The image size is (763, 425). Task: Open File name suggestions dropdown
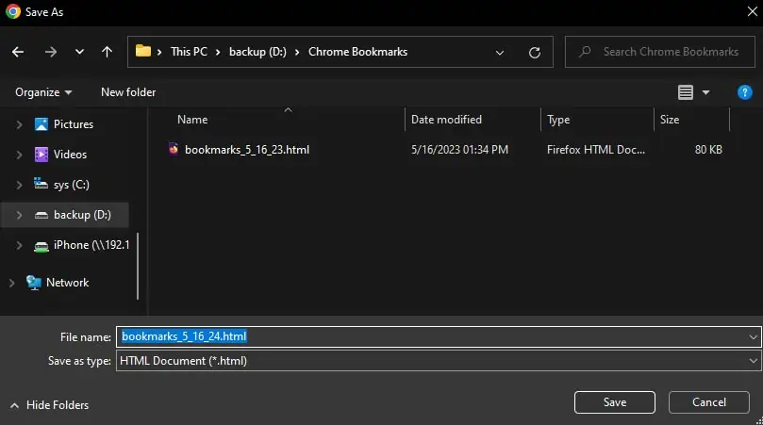[754, 336]
